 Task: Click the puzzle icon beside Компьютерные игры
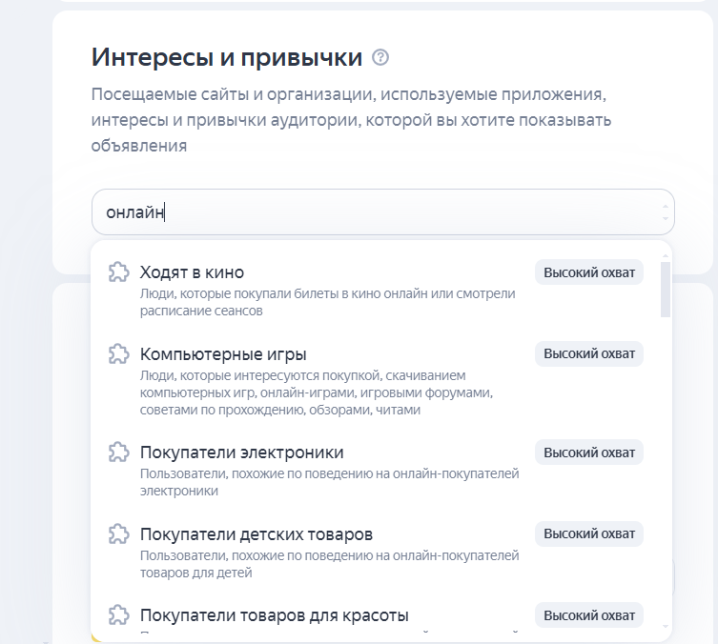[118, 354]
